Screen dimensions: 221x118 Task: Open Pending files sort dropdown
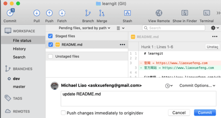(x=84, y=28)
